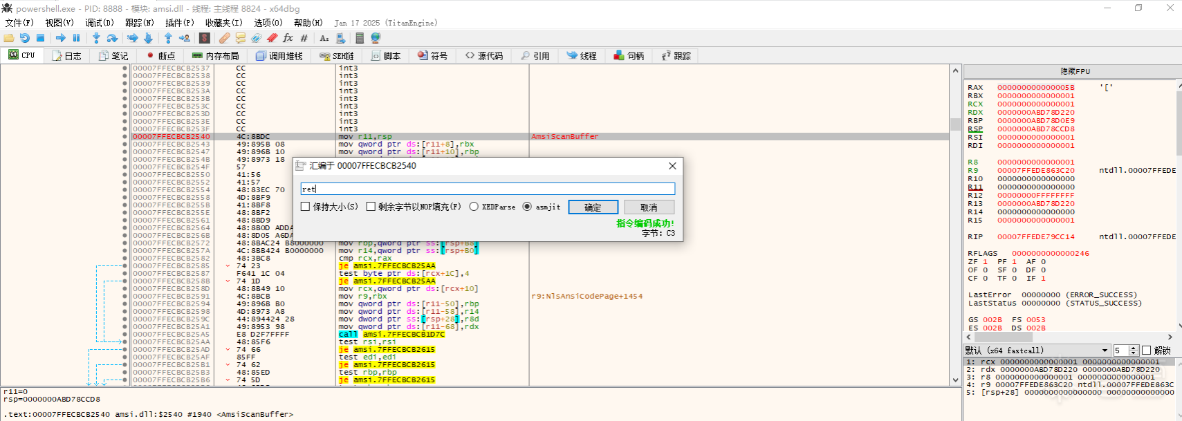
Task: Click the check for updates device icon
Action: pos(340,38)
